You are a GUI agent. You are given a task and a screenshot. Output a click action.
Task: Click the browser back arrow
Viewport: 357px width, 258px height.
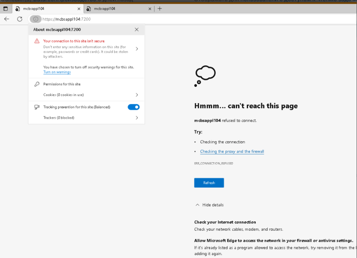click(x=7, y=19)
